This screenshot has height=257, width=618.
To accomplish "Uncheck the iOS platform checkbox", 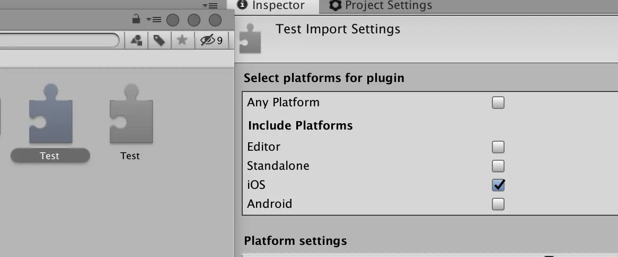I will [498, 185].
